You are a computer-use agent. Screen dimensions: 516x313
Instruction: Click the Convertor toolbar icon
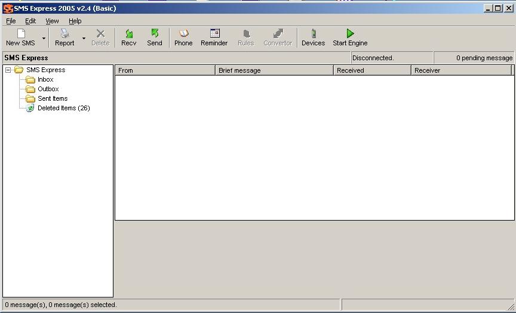pyautogui.click(x=278, y=33)
